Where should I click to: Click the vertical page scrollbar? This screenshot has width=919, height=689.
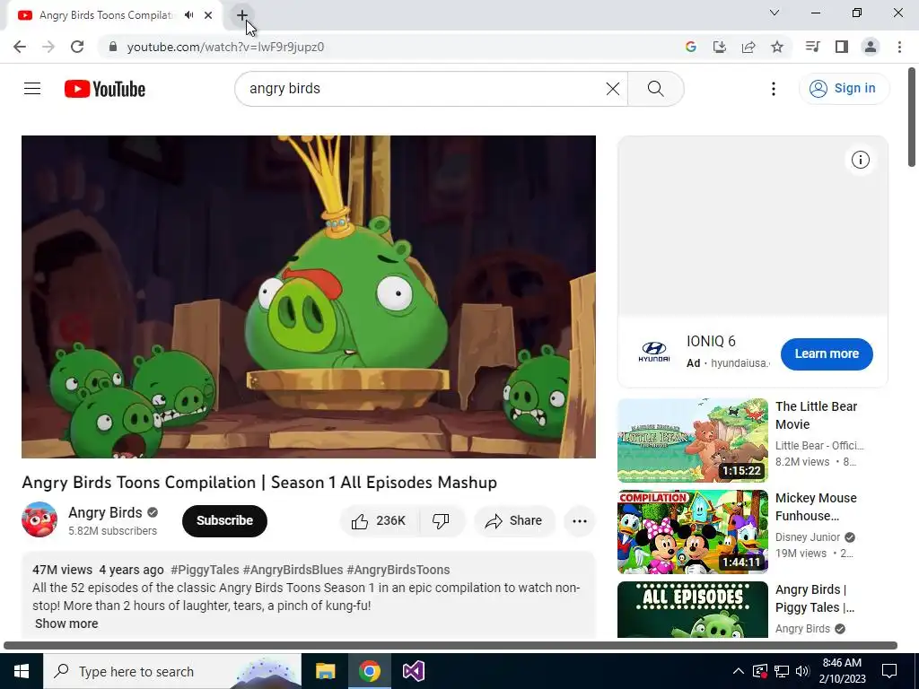click(913, 118)
